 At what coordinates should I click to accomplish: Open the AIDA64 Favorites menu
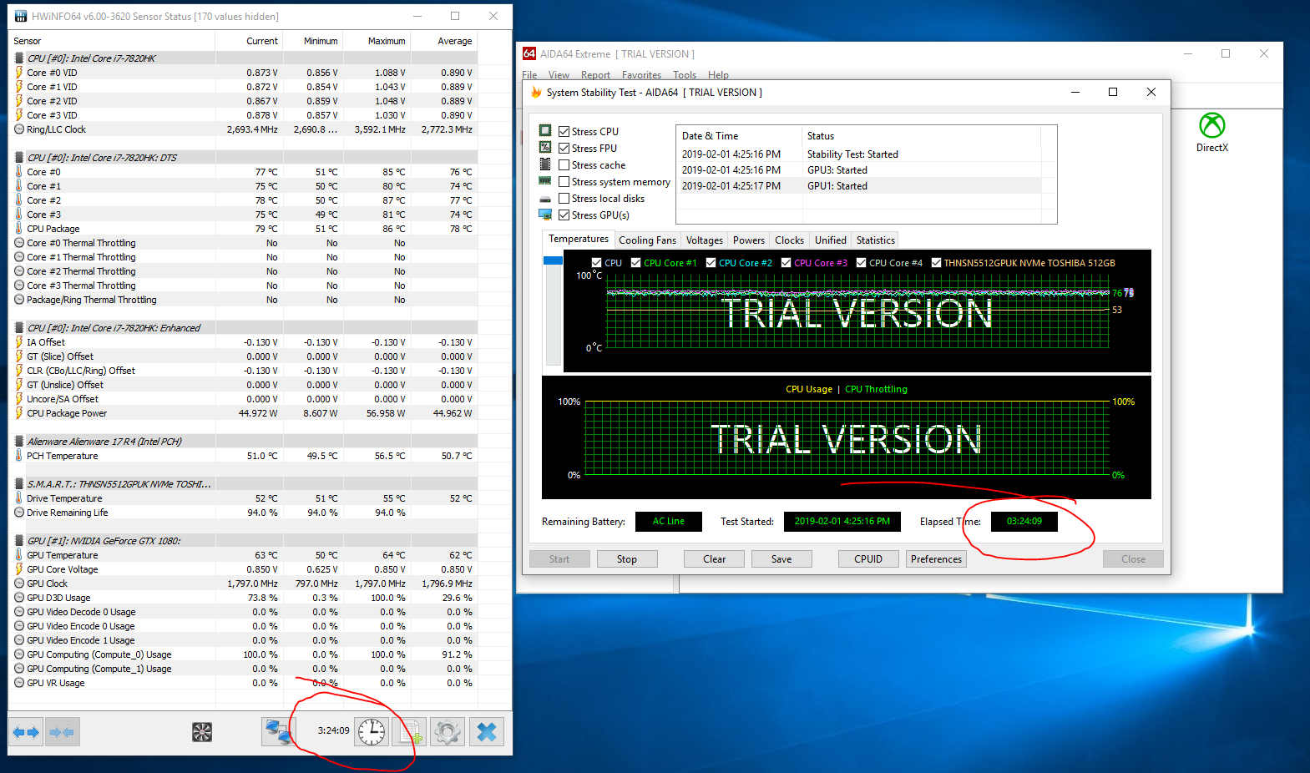pos(641,75)
